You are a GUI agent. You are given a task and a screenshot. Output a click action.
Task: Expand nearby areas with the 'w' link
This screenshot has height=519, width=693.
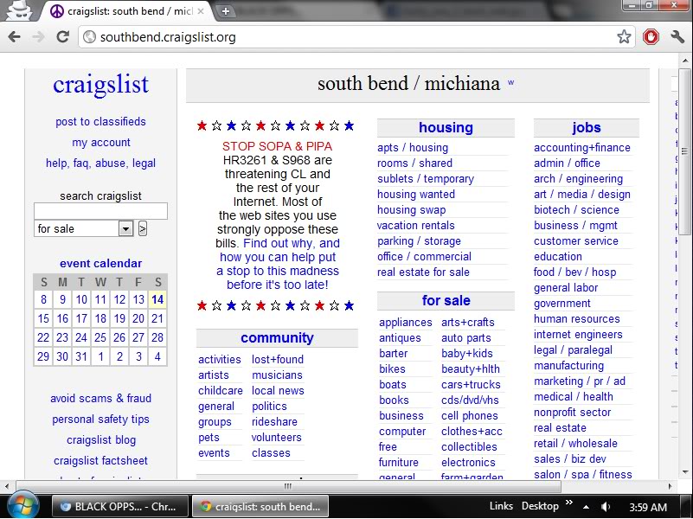point(510,82)
